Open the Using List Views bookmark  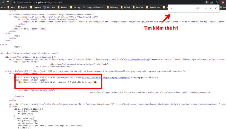coord(93,7)
